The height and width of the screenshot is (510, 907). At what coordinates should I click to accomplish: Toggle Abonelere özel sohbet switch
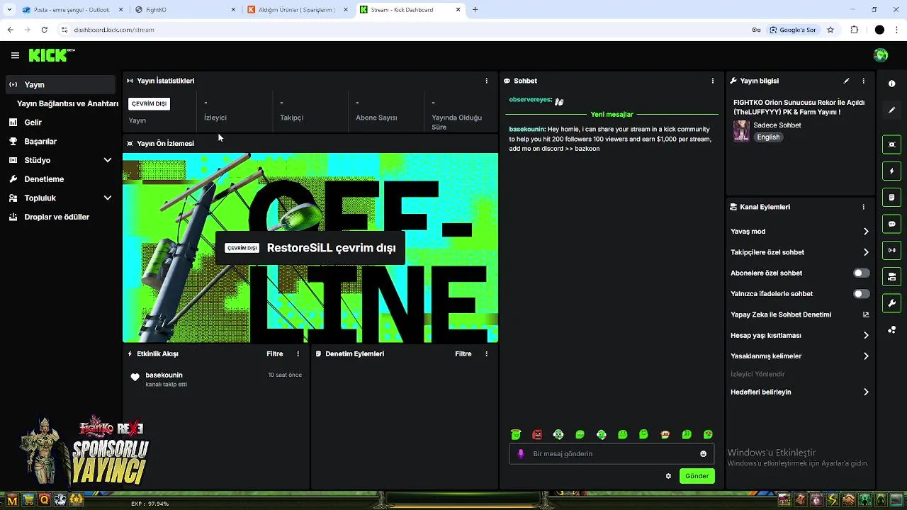pyautogui.click(x=861, y=273)
